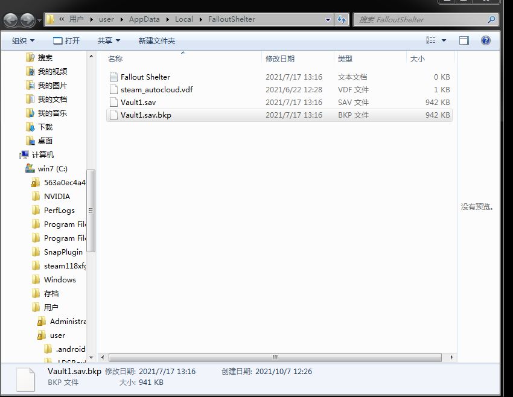The width and height of the screenshot is (513, 397).
Task: Sort by the 类型 column header
Action: click(x=370, y=59)
